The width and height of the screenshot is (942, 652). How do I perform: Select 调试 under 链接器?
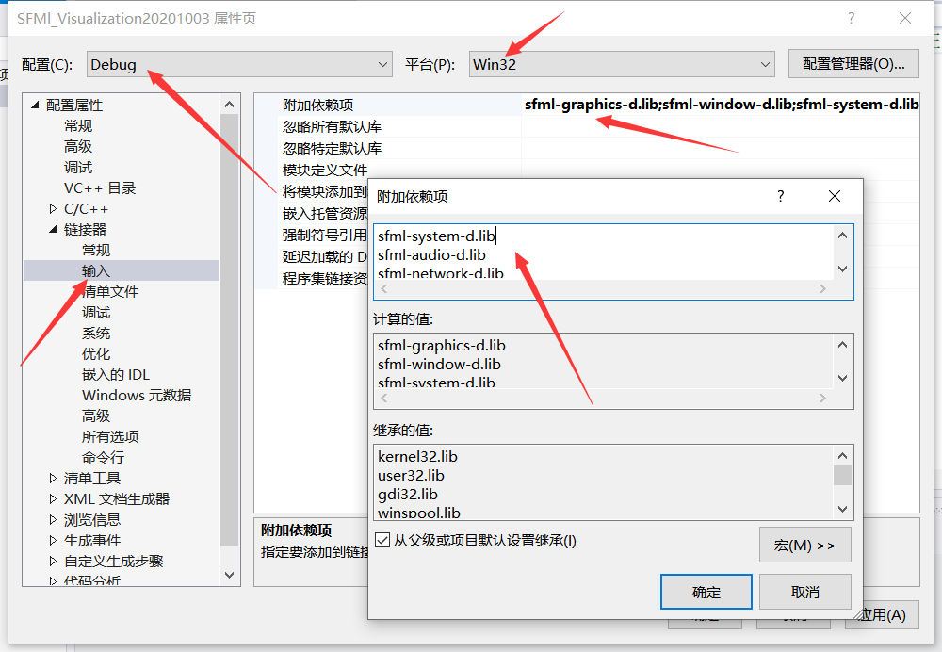(x=96, y=313)
